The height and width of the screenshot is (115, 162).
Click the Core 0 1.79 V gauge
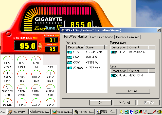click(7, 72)
